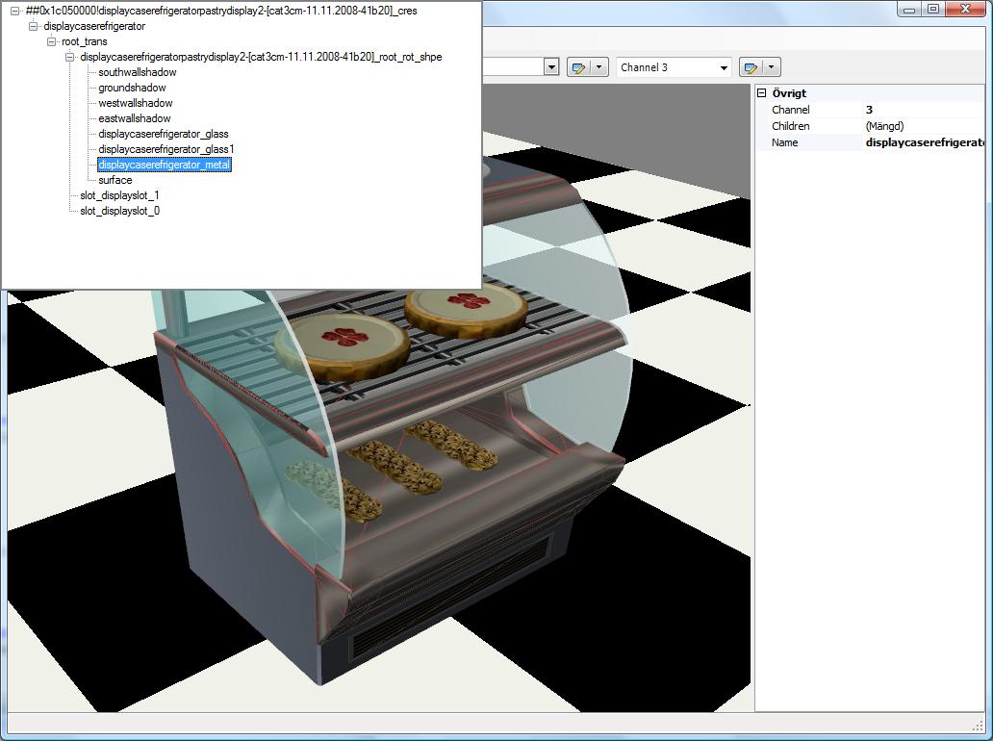This screenshot has width=993, height=741.
Task: Open the arrow beside the left pencil button
Action: (599, 67)
